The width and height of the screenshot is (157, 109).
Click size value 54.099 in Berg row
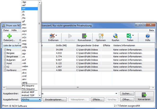(59, 50)
